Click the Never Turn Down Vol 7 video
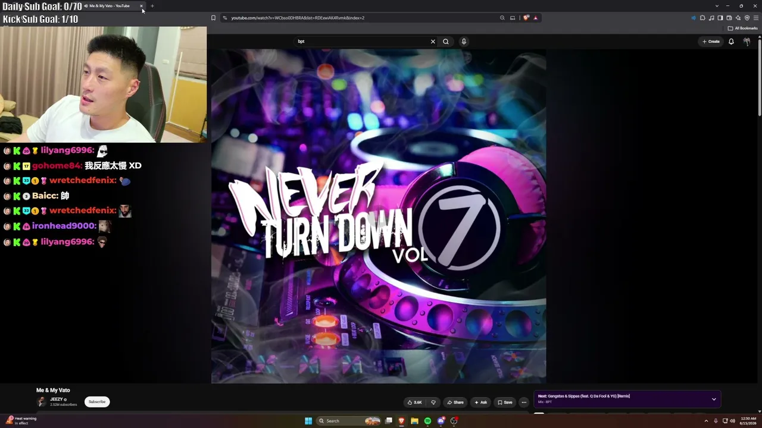The image size is (762, 428). (379, 216)
